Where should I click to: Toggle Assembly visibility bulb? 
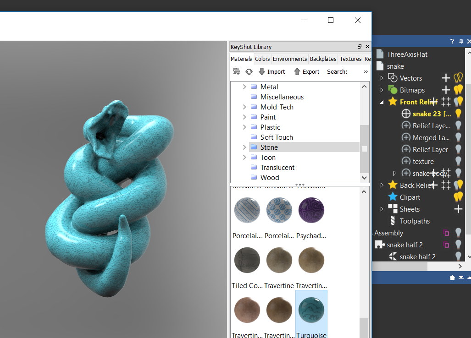pyautogui.click(x=458, y=232)
